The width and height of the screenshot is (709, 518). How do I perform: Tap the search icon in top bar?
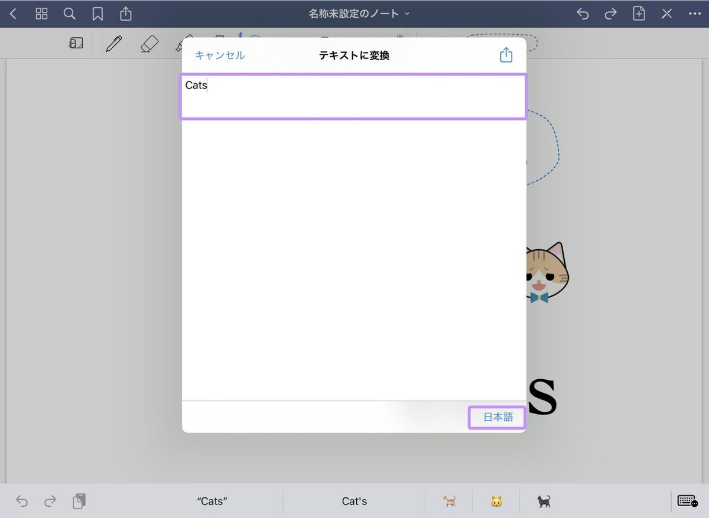[x=69, y=13]
